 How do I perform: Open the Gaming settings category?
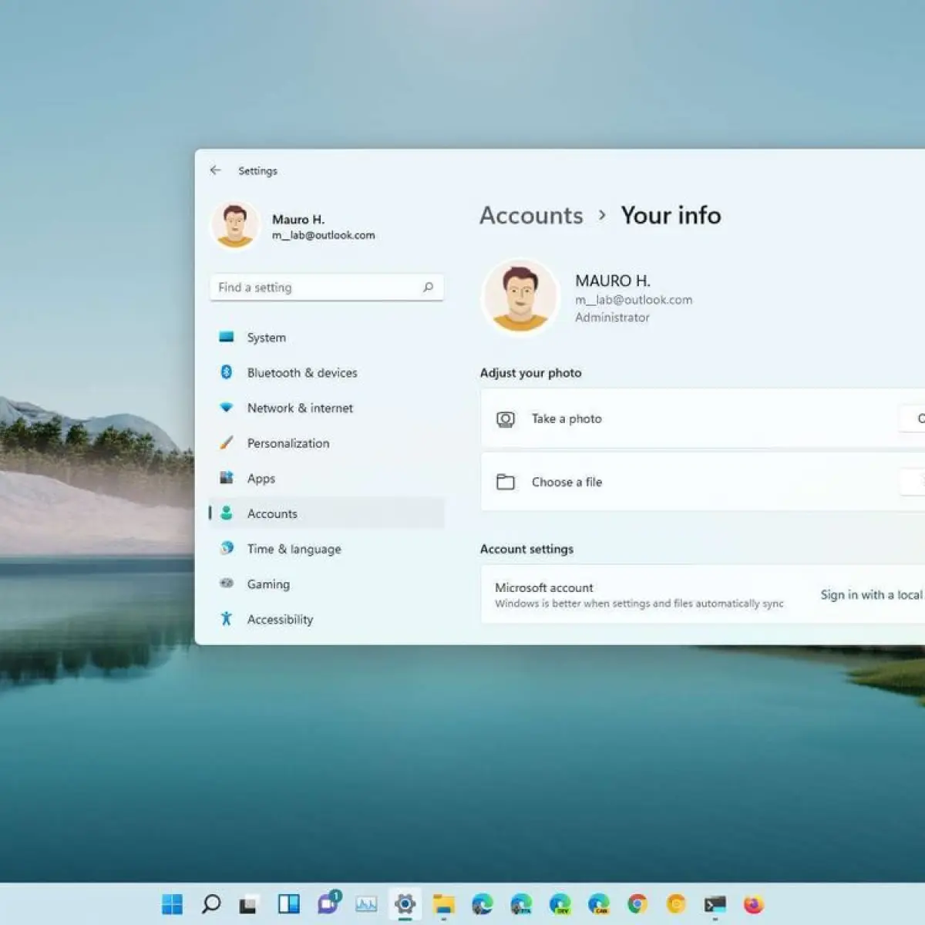point(327,584)
